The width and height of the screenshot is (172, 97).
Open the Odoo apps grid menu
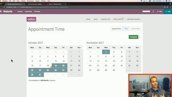point(1,11)
